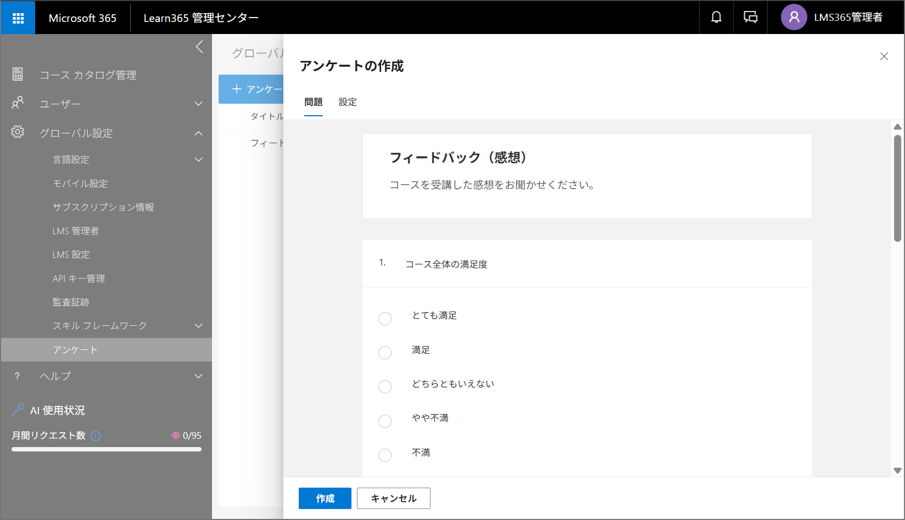The width and height of the screenshot is (905, 520).
Task: Click the キャンセル button
Action: click(394, 499)
